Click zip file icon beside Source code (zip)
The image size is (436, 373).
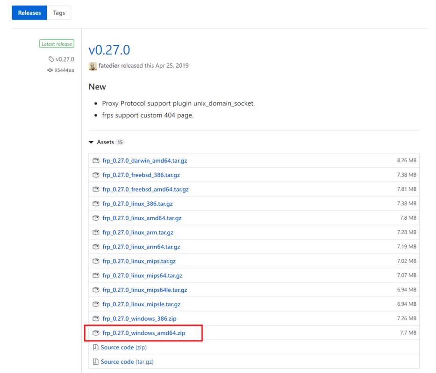pos(95,347)
